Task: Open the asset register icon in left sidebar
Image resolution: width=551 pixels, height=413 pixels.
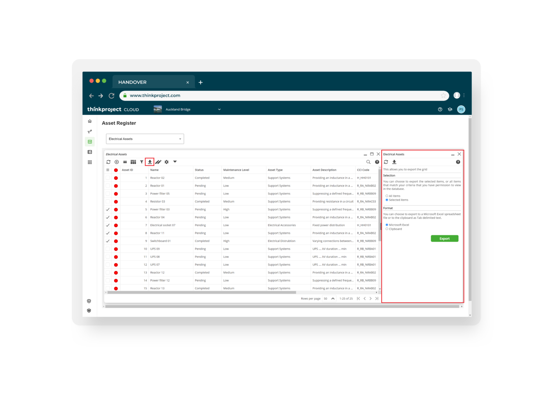Action: (x=90, y=142)
